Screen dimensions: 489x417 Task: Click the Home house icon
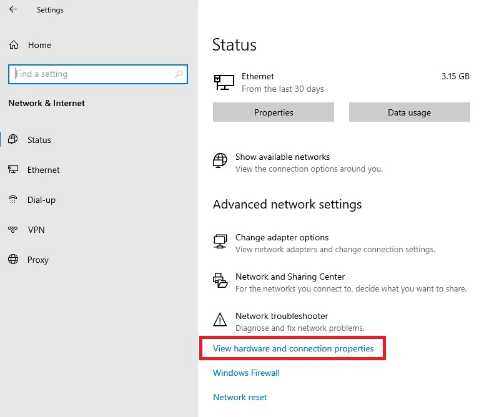(13, 45)
